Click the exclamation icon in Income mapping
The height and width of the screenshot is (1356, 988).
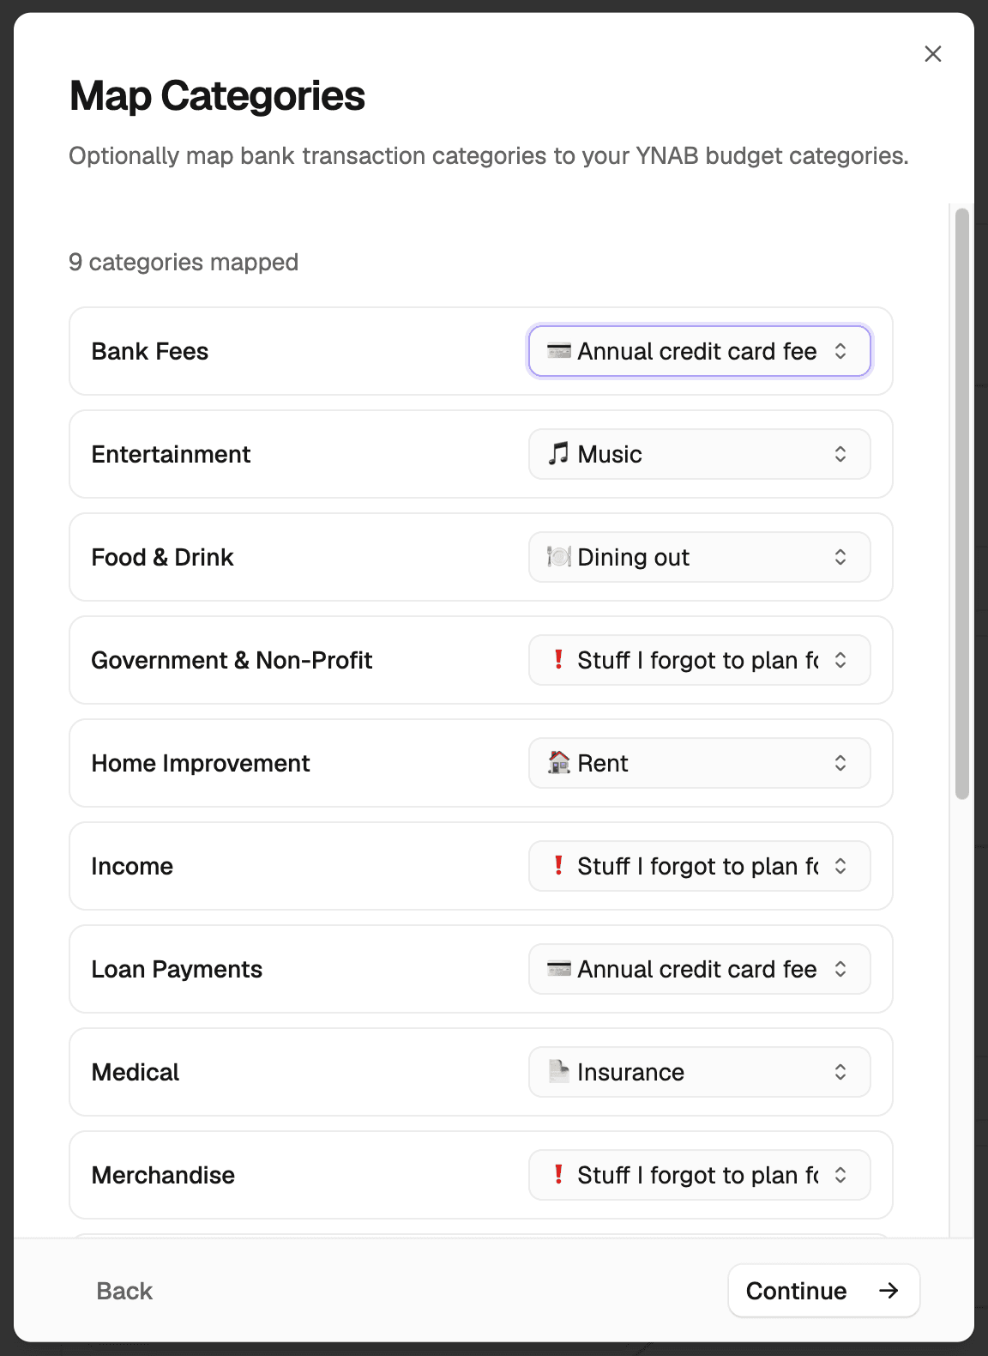click(558, 866)
